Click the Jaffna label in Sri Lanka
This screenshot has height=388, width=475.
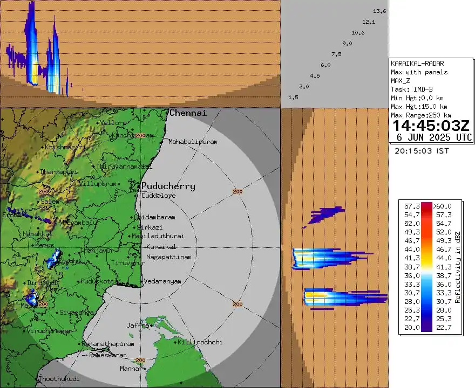138,325
